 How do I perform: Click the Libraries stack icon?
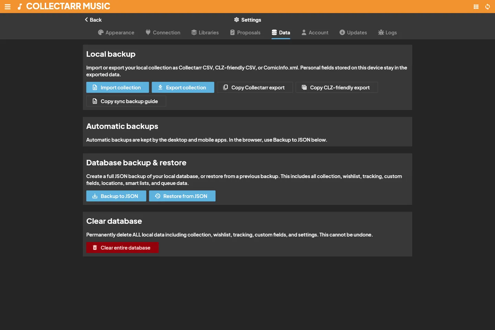click(x=194, y=32)
